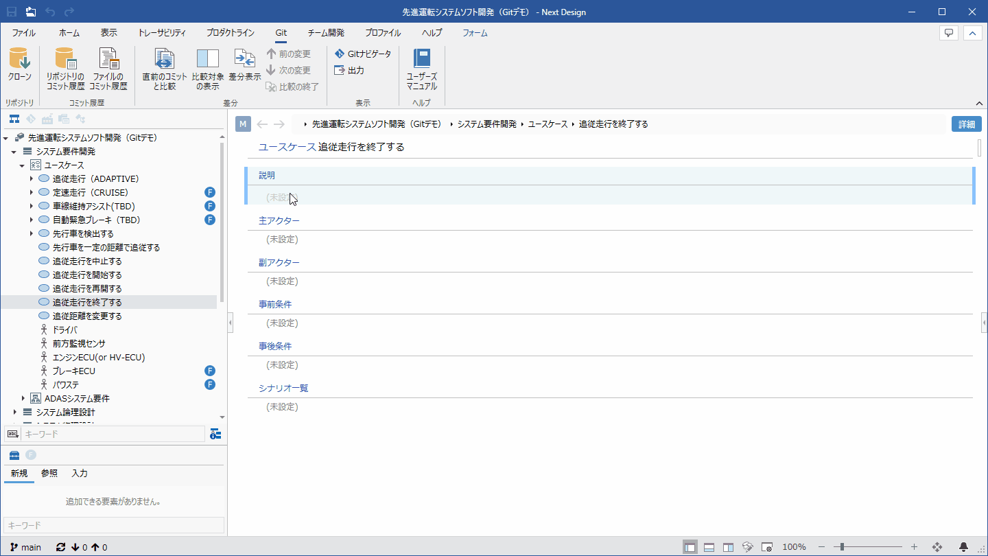988x556 pixels.
Task: Click the save-all icon in title bar
Action: pyautogui.click(x=31, y=12)
